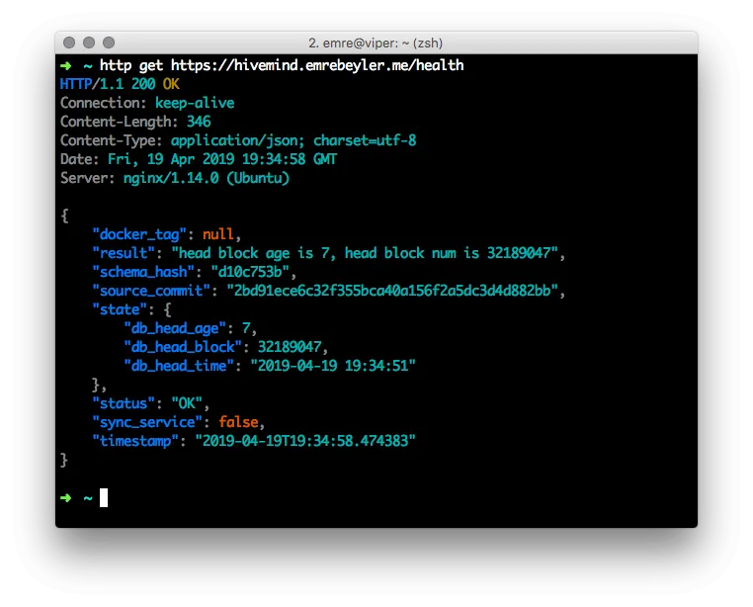Click the "docker_tag" key
Image resolution: width=753 pixels, height=607 pixels.
[x=138, y=234]
